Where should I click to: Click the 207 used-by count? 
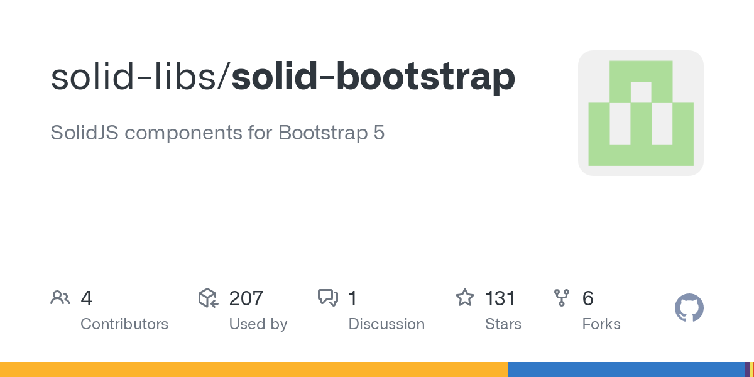(246, 298)
